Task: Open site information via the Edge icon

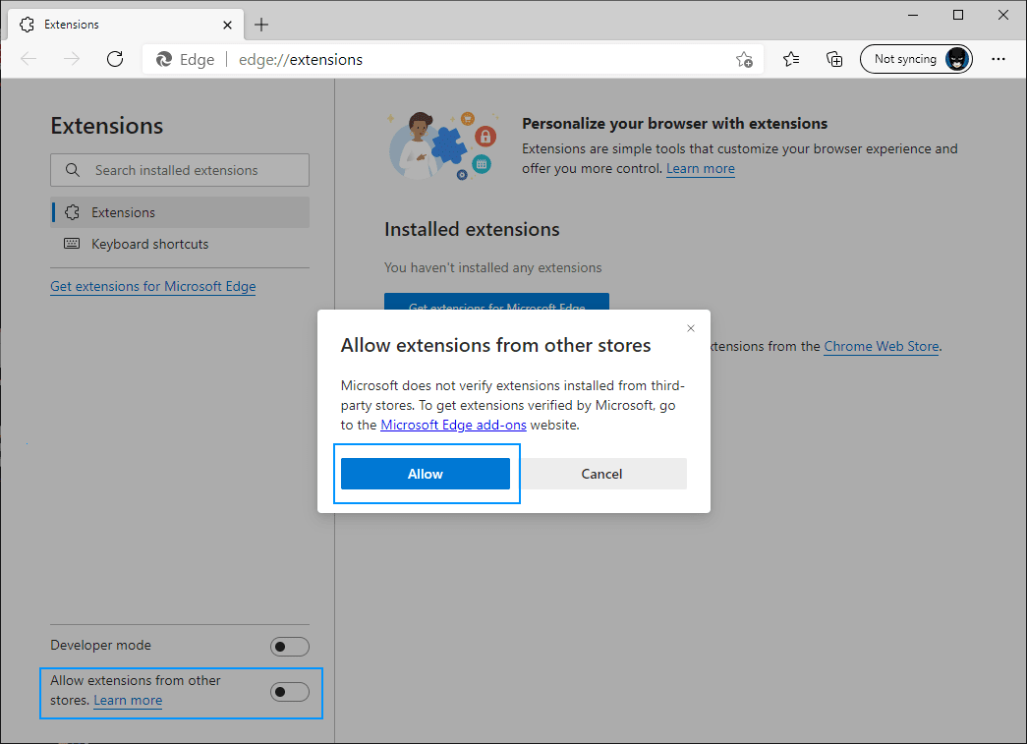Action: tap(166, 59)
